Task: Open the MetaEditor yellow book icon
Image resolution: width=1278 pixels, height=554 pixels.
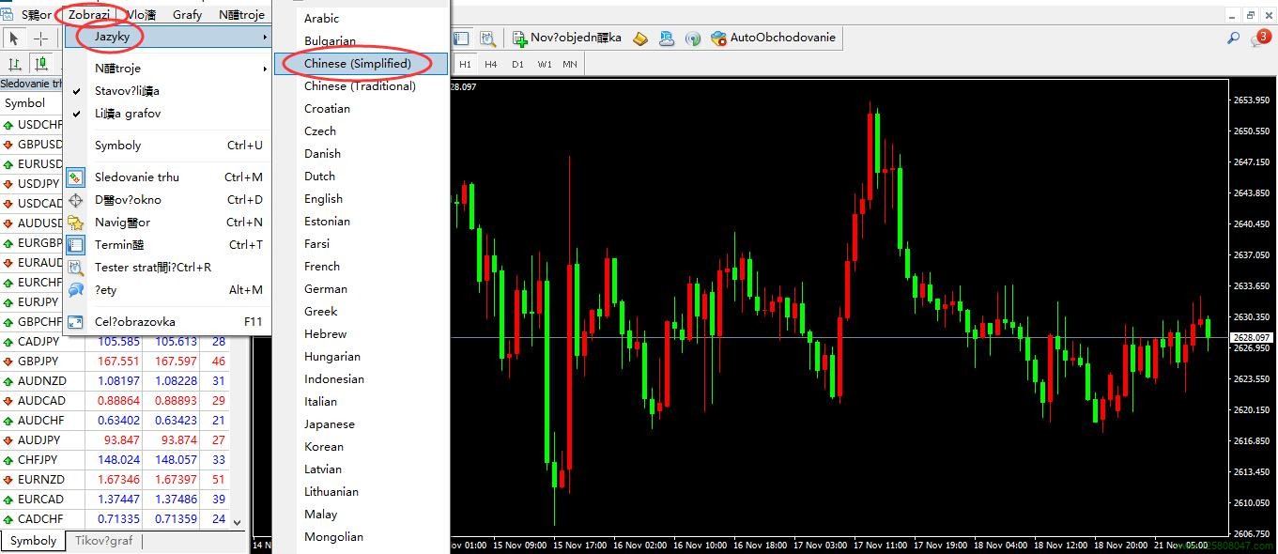Action: tap(640, 38)
